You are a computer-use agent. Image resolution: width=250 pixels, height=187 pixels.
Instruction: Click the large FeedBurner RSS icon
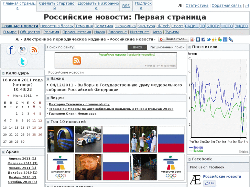77,60
